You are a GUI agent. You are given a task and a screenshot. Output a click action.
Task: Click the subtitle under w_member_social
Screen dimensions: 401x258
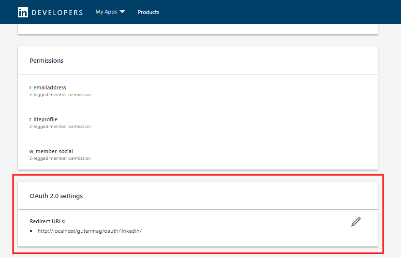pos(60,158)
